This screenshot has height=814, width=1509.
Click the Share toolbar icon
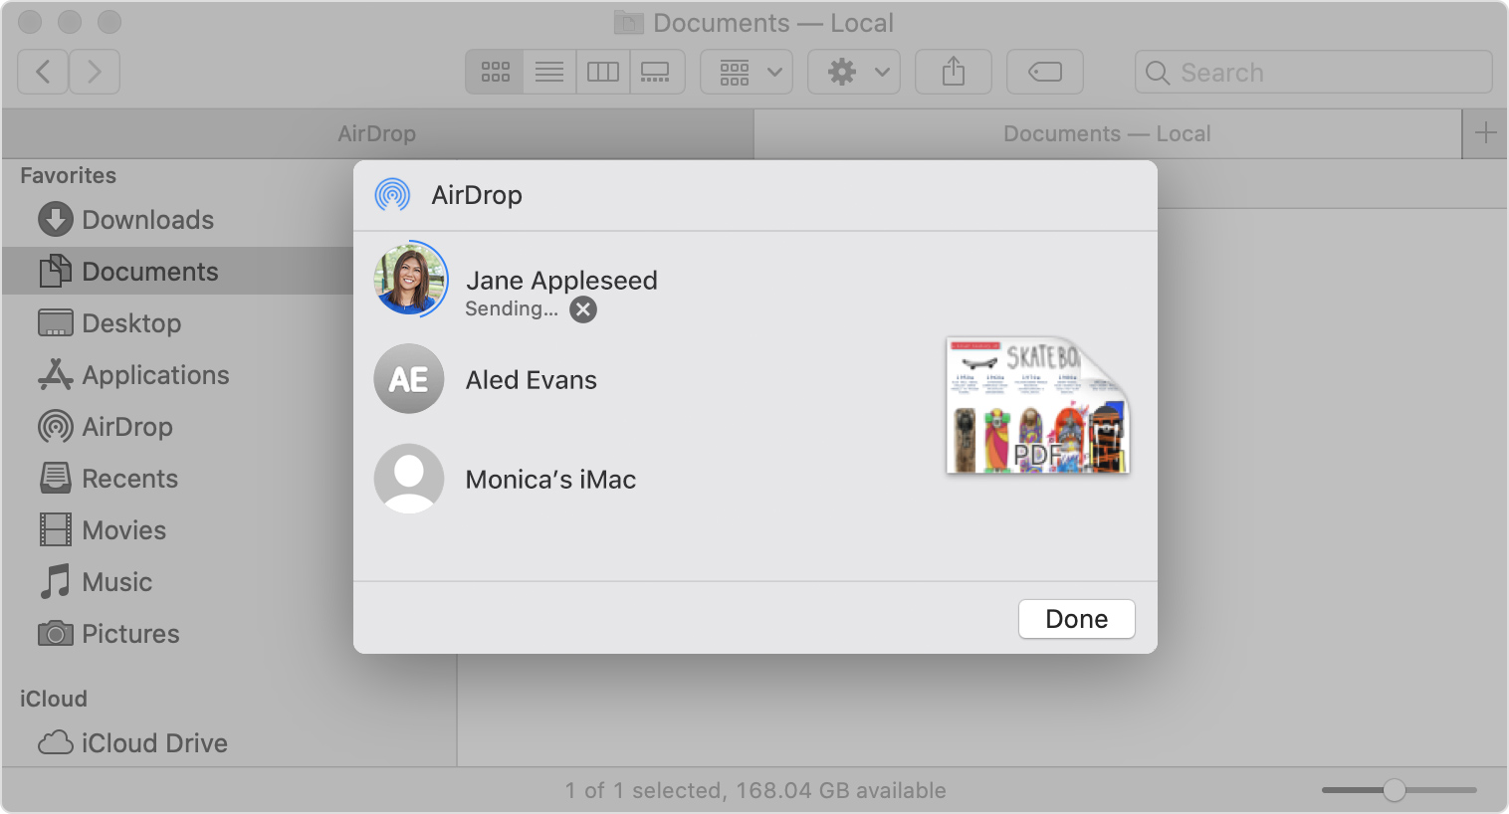[953, 72]
